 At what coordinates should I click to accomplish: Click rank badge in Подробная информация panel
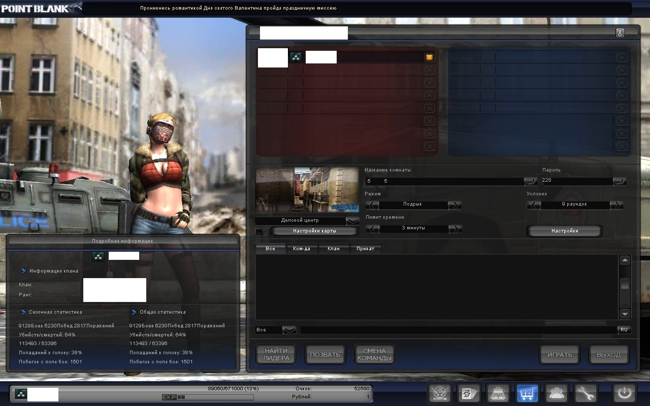point(98,256)
